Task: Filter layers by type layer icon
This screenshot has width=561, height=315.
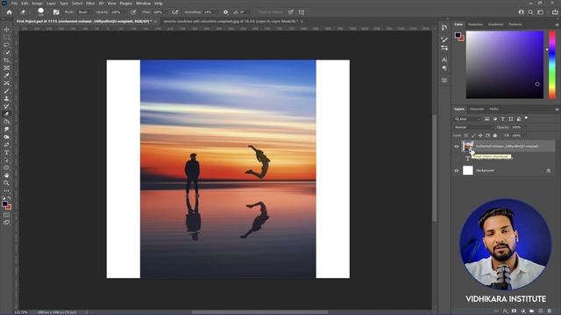Action: point(502,119)
